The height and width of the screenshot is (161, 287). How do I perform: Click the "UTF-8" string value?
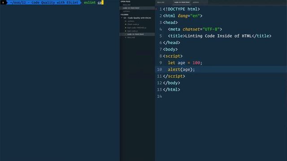coord(211,29)
